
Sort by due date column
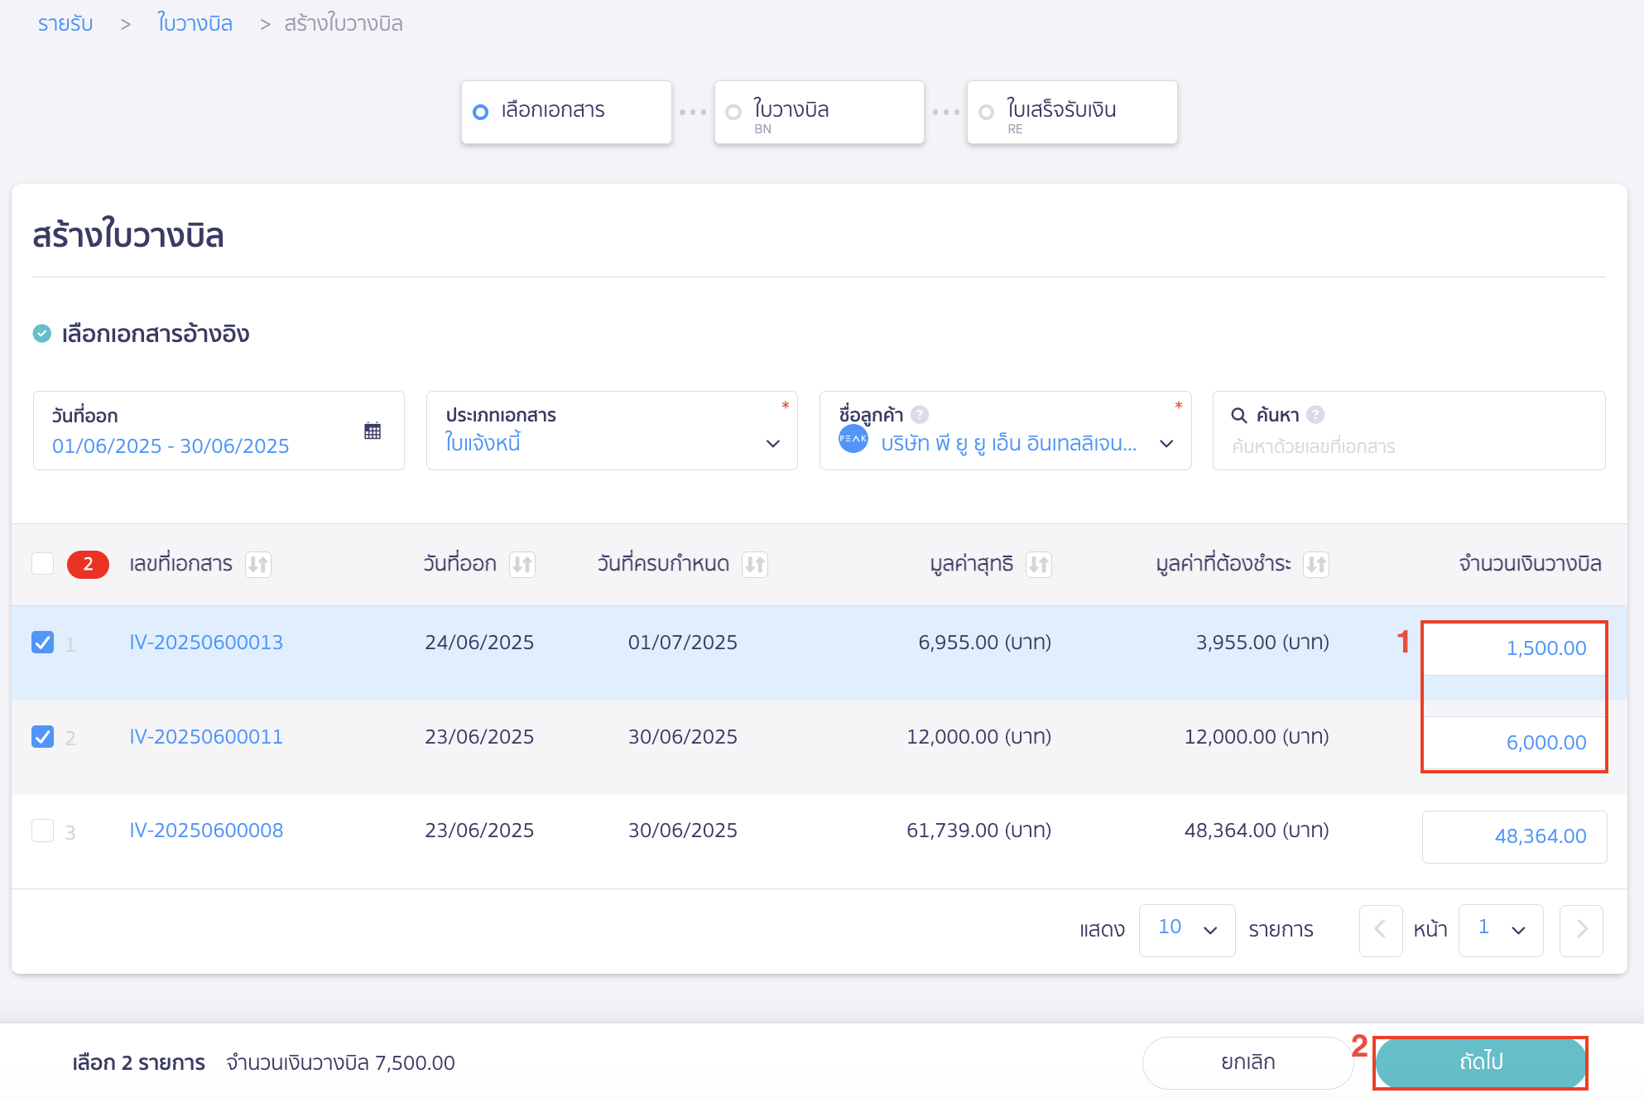pyautogui.click(x=754, y=565)
